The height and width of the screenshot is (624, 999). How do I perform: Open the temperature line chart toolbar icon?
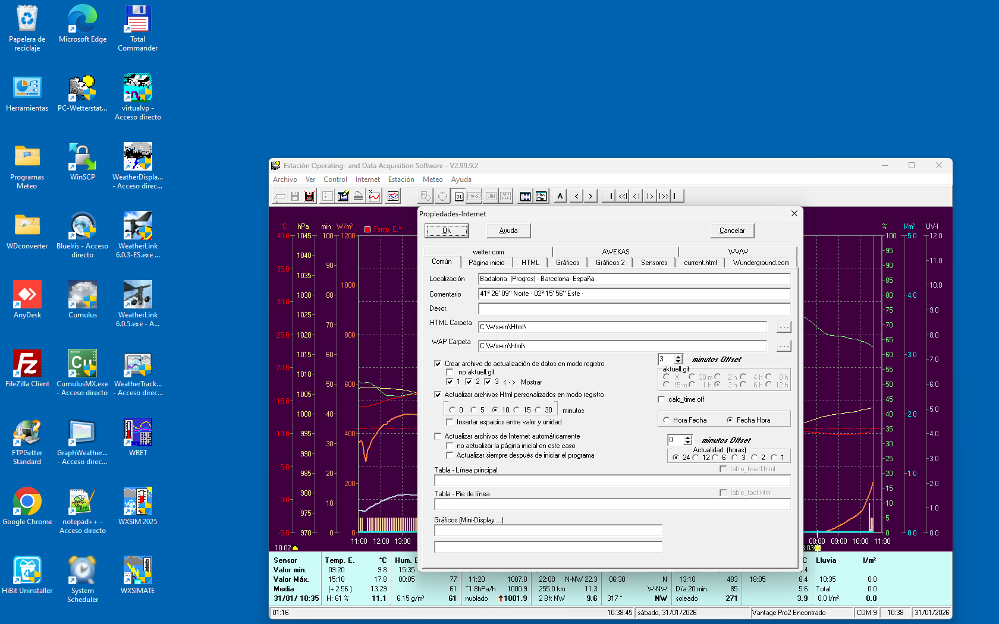[375, 196]
